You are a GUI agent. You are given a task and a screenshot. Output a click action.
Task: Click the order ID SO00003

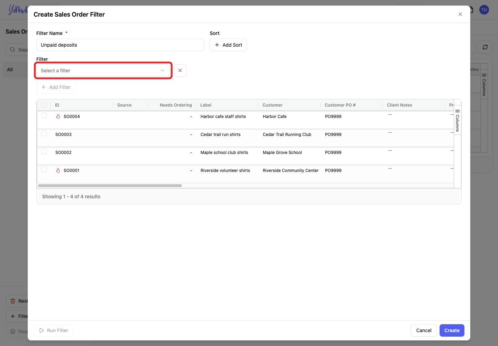pyautogui.click(x=63, y=135)
